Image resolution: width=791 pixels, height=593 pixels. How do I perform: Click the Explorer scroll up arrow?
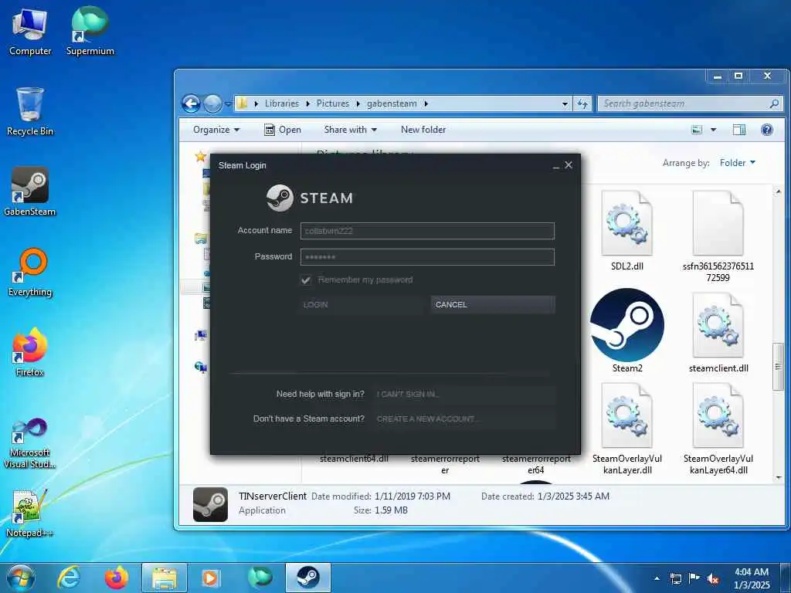pyautogui.click(x=778, y=192)
